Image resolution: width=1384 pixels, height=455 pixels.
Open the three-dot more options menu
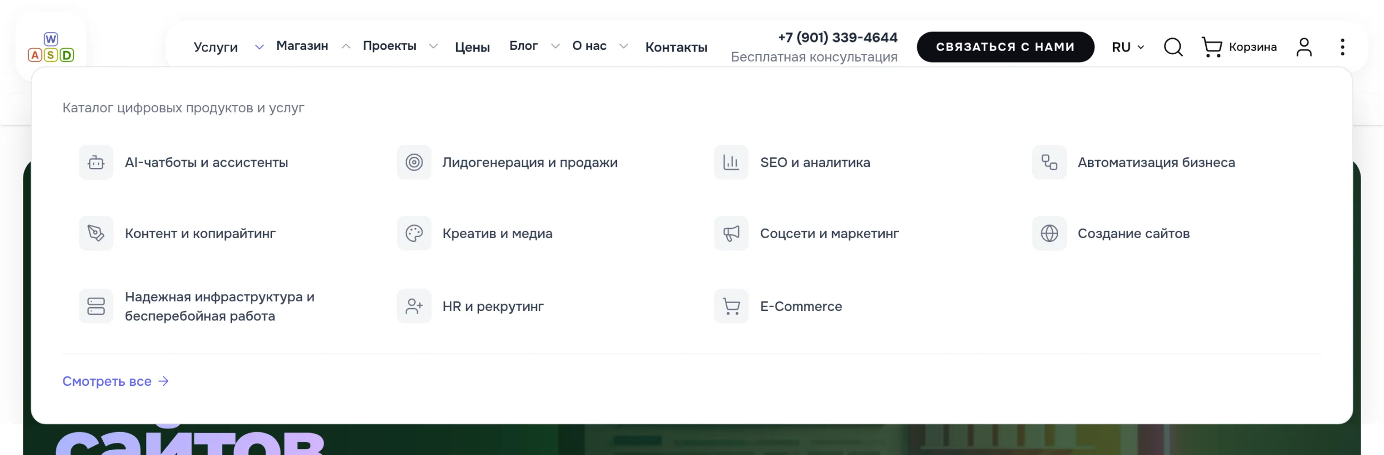pyautogui.click(x=1342, y=47)
